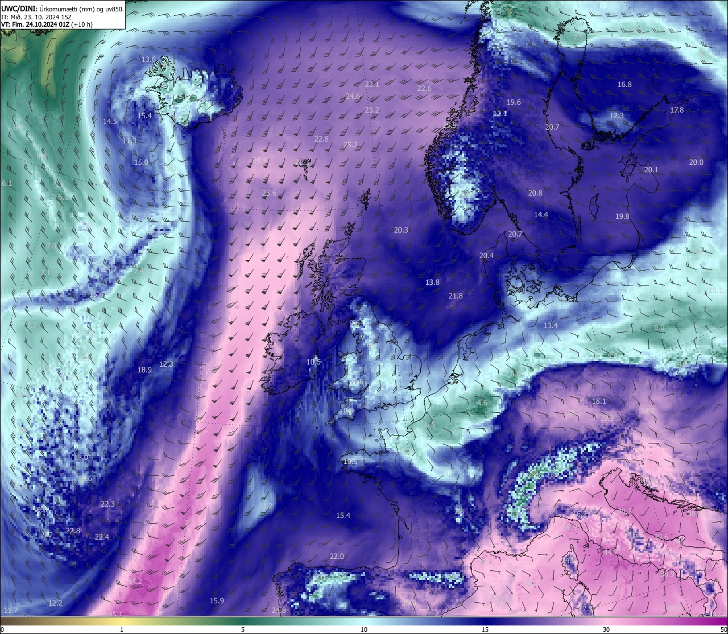Select the 23.6 value label
The width and height of the screenshot is (728, 634).
pyautogui.click(x=269, y=193)
